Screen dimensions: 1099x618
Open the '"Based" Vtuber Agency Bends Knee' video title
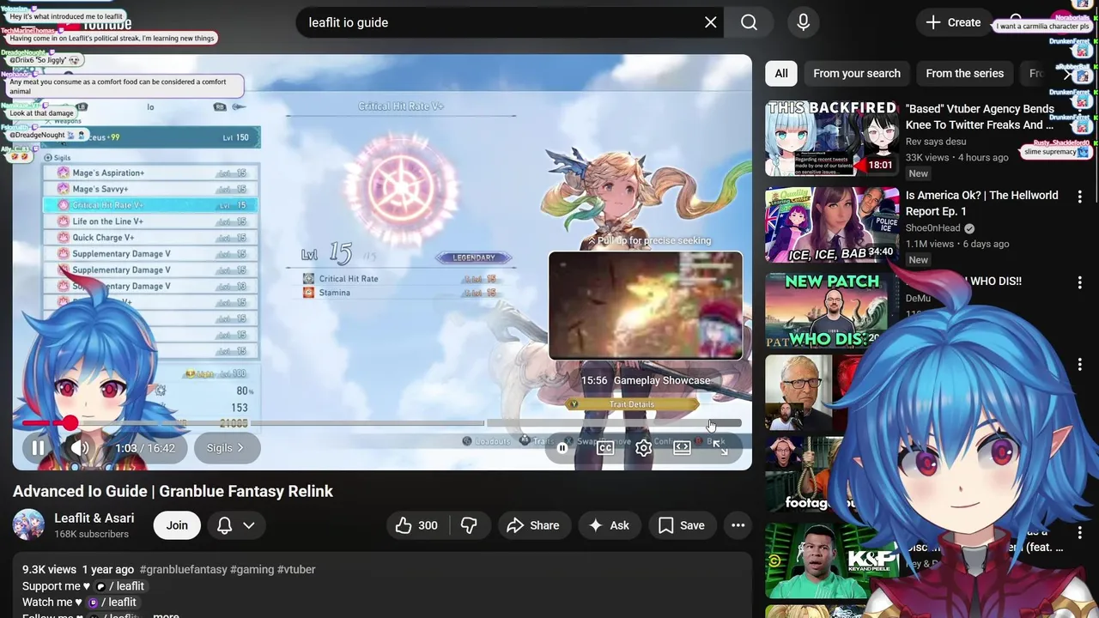[x=980, y=117]
